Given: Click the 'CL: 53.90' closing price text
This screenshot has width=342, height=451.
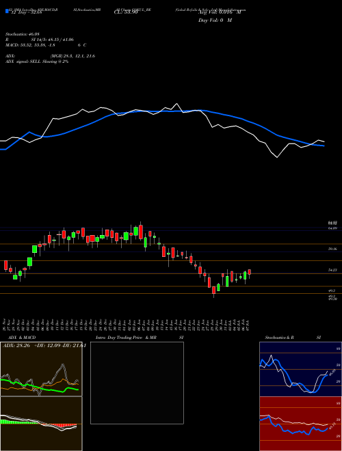Looking at the screenshot, I should (x=126, y=12).
